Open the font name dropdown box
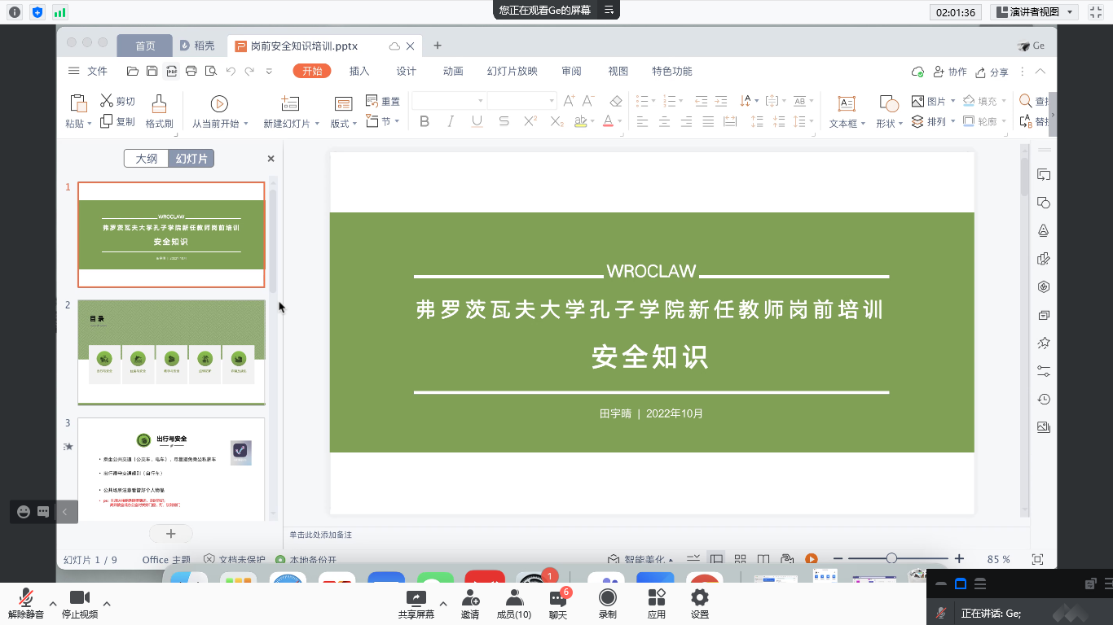The height and width of the screenshot is (625, 1113). pyautogui.click(x=449, y=101)
